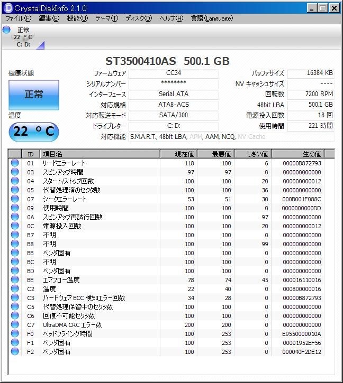343x383 pixels.
Task: Click raw value 000B001F088C in row 07
Action: 302,199
